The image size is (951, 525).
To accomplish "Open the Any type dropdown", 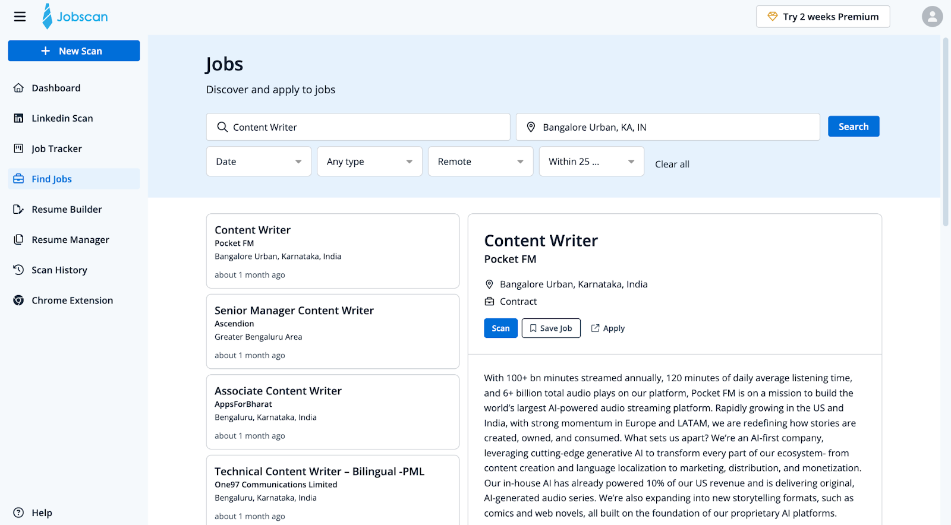I will coord(369,162).
